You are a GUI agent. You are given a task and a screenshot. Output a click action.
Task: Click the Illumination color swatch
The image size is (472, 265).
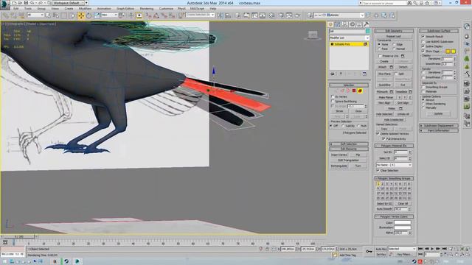pos(403,227)
